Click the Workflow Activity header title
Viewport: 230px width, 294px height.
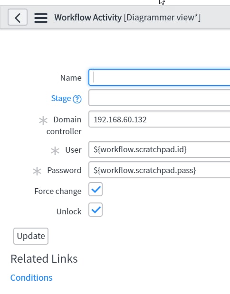88,18
